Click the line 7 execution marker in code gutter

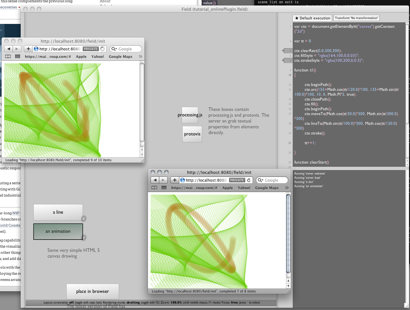click(x=287, y=60)
